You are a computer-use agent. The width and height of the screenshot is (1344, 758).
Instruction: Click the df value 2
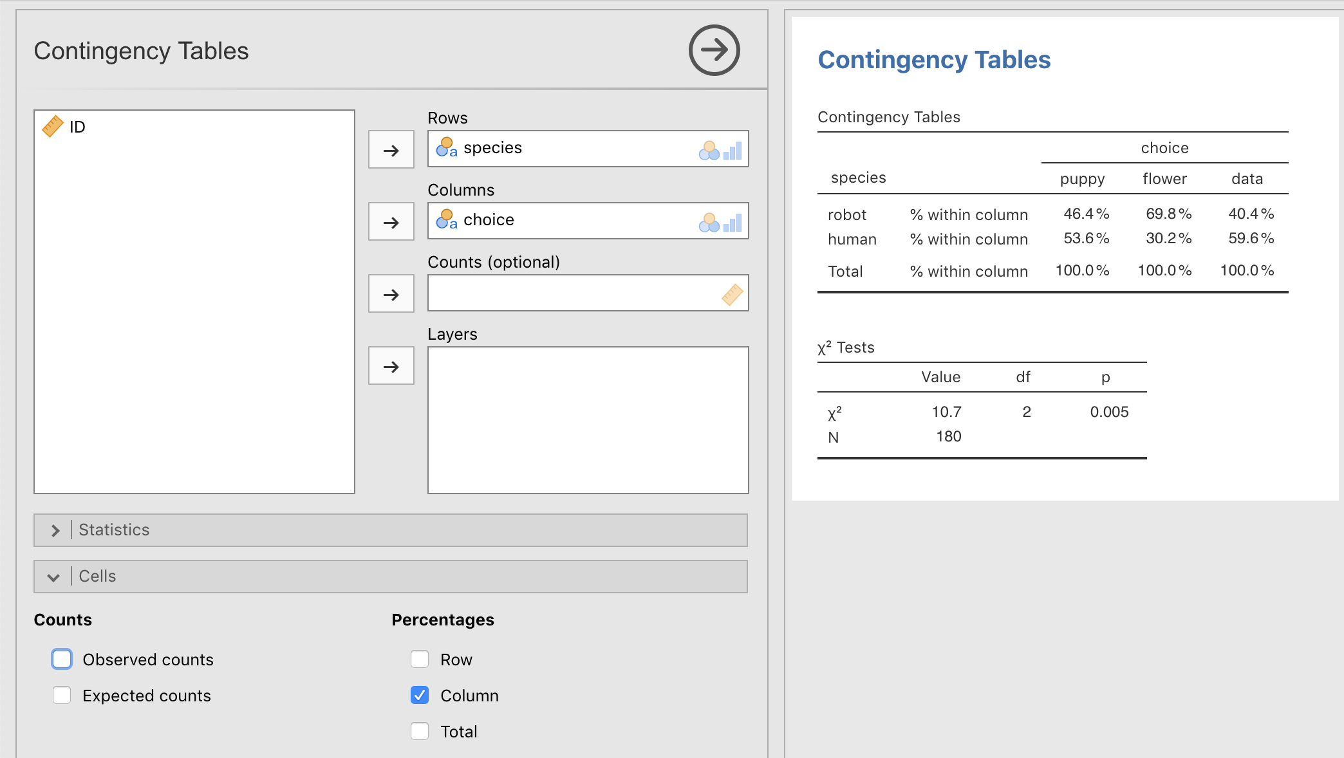tap(1027, 412)
